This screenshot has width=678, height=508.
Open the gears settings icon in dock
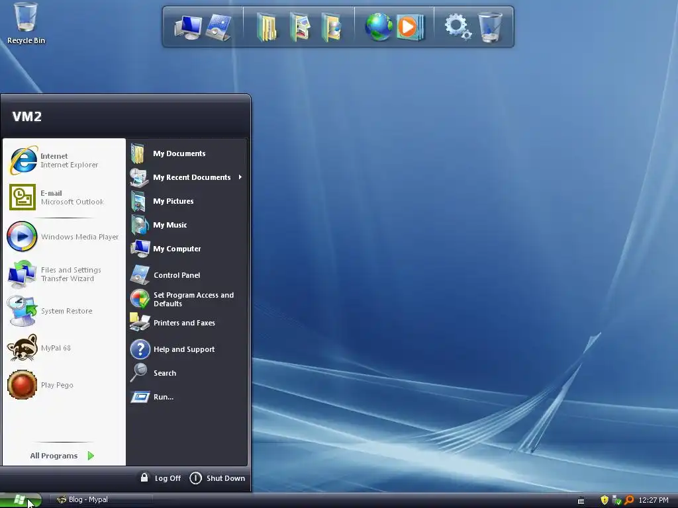point(458,26)
